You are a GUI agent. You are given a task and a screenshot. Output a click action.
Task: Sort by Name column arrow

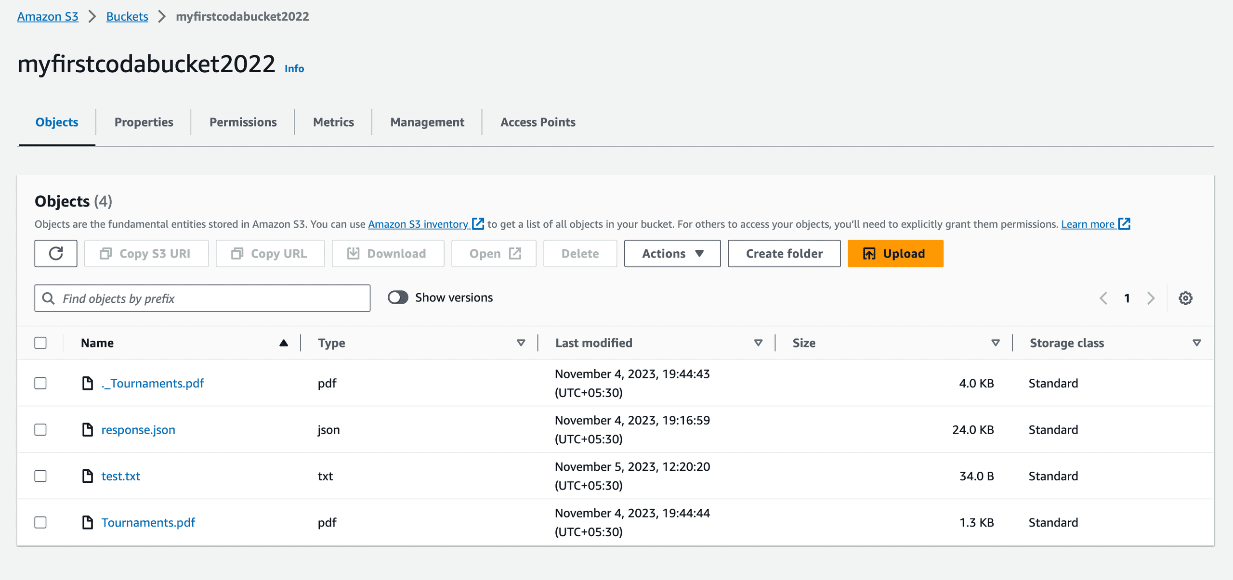pos(284,343)
